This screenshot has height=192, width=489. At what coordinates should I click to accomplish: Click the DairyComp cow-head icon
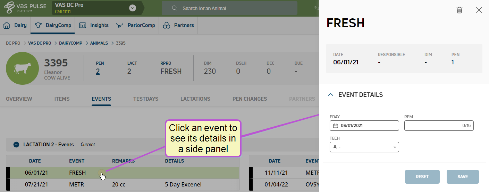[x=38, y=25]
